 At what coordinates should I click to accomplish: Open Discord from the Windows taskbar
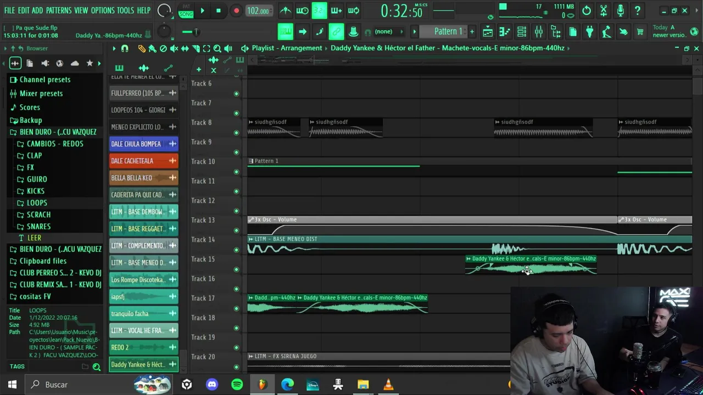212,385
